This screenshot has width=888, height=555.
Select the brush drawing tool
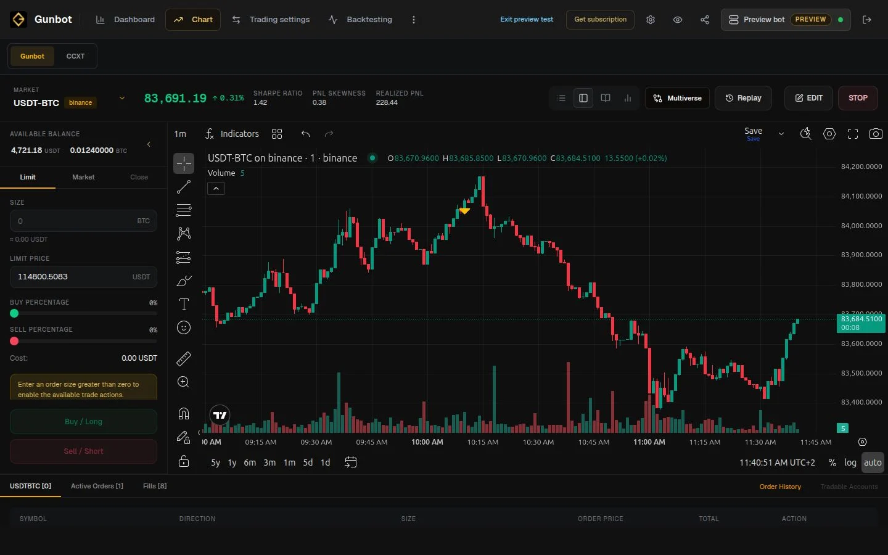click(184, 281)
